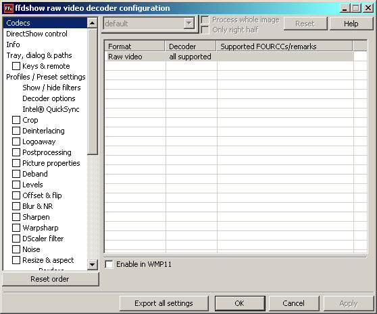Select Intel® QuickSync entry
The height and width of the screenshot is (314, 377).
point(51,109)
